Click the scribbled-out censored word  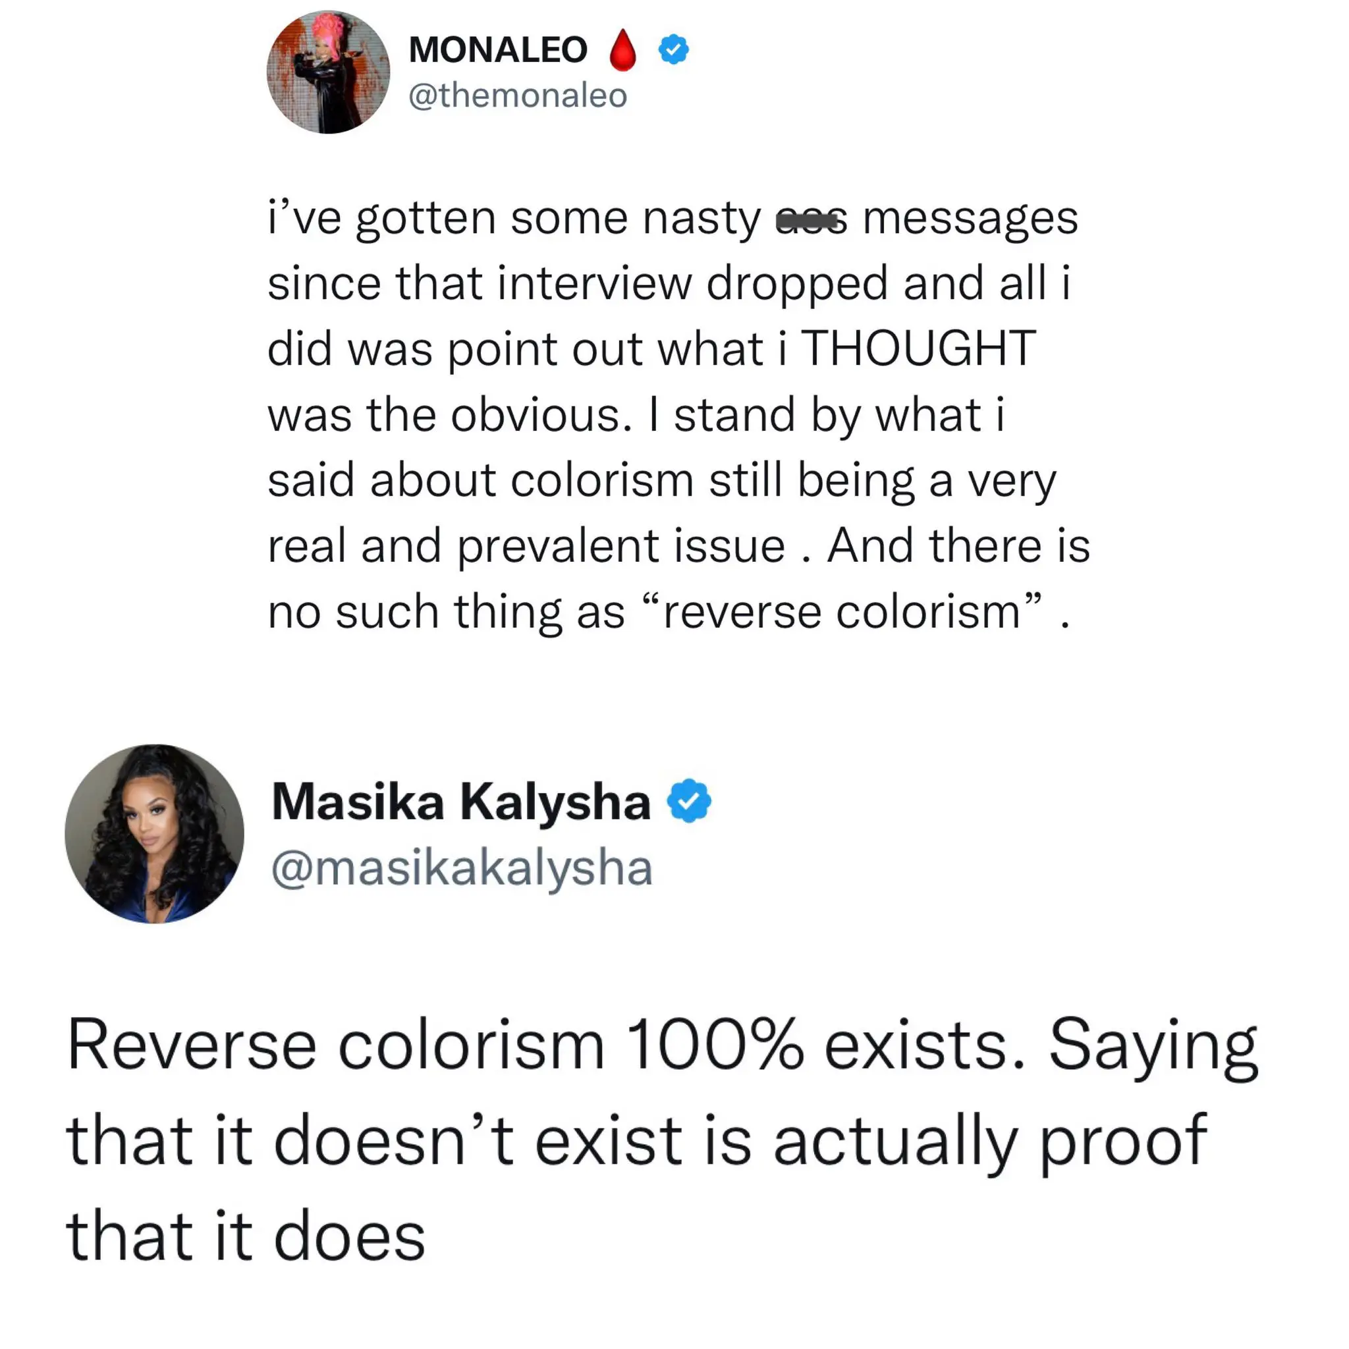point(811,221)
